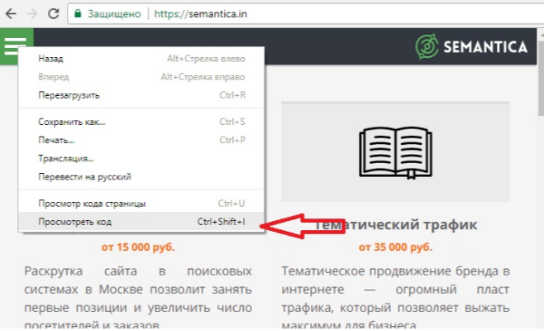The width and height of the screenshot is (544, 331).
Task: Choose 'Перезагрузить' from the context menu
Action: click(69, 95)
